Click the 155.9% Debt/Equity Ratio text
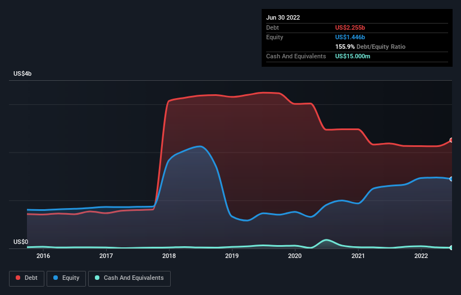This screenshot has height=295, width=461. click(370, 47)
